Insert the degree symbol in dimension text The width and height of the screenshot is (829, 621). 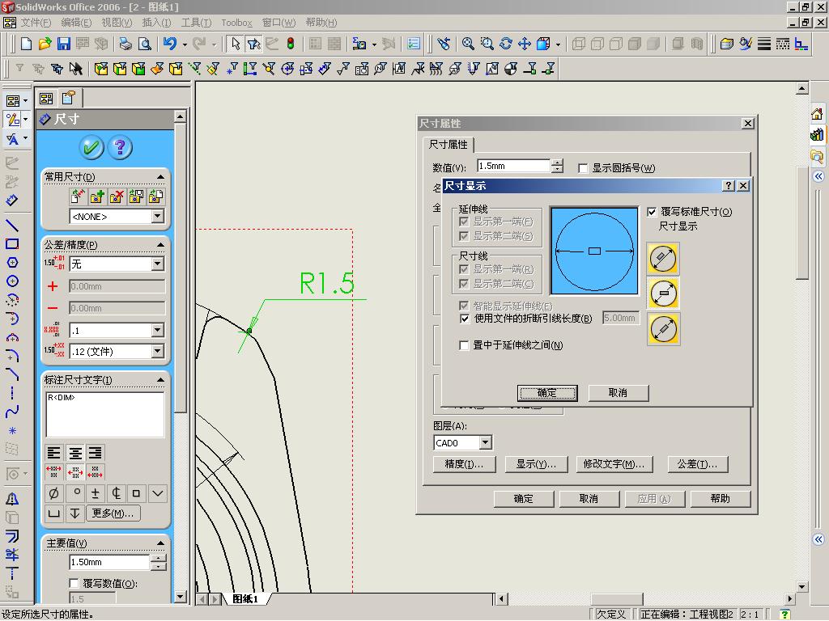[77, 494]
